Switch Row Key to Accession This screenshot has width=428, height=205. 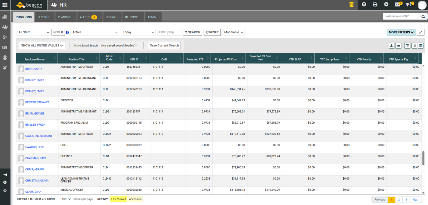click(x=135, y=199)
